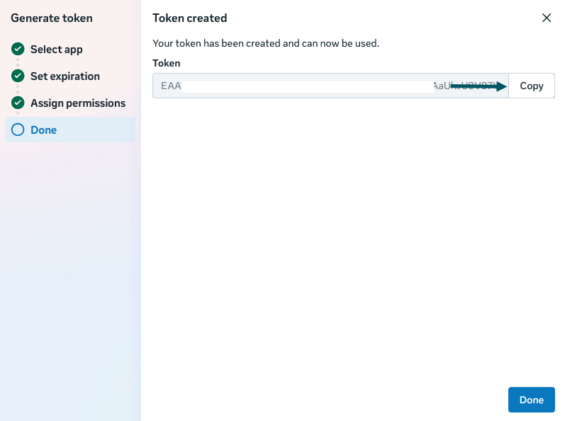Click the Token created title
The height and width of the screenshot is (421, 565).
point(190,18)
